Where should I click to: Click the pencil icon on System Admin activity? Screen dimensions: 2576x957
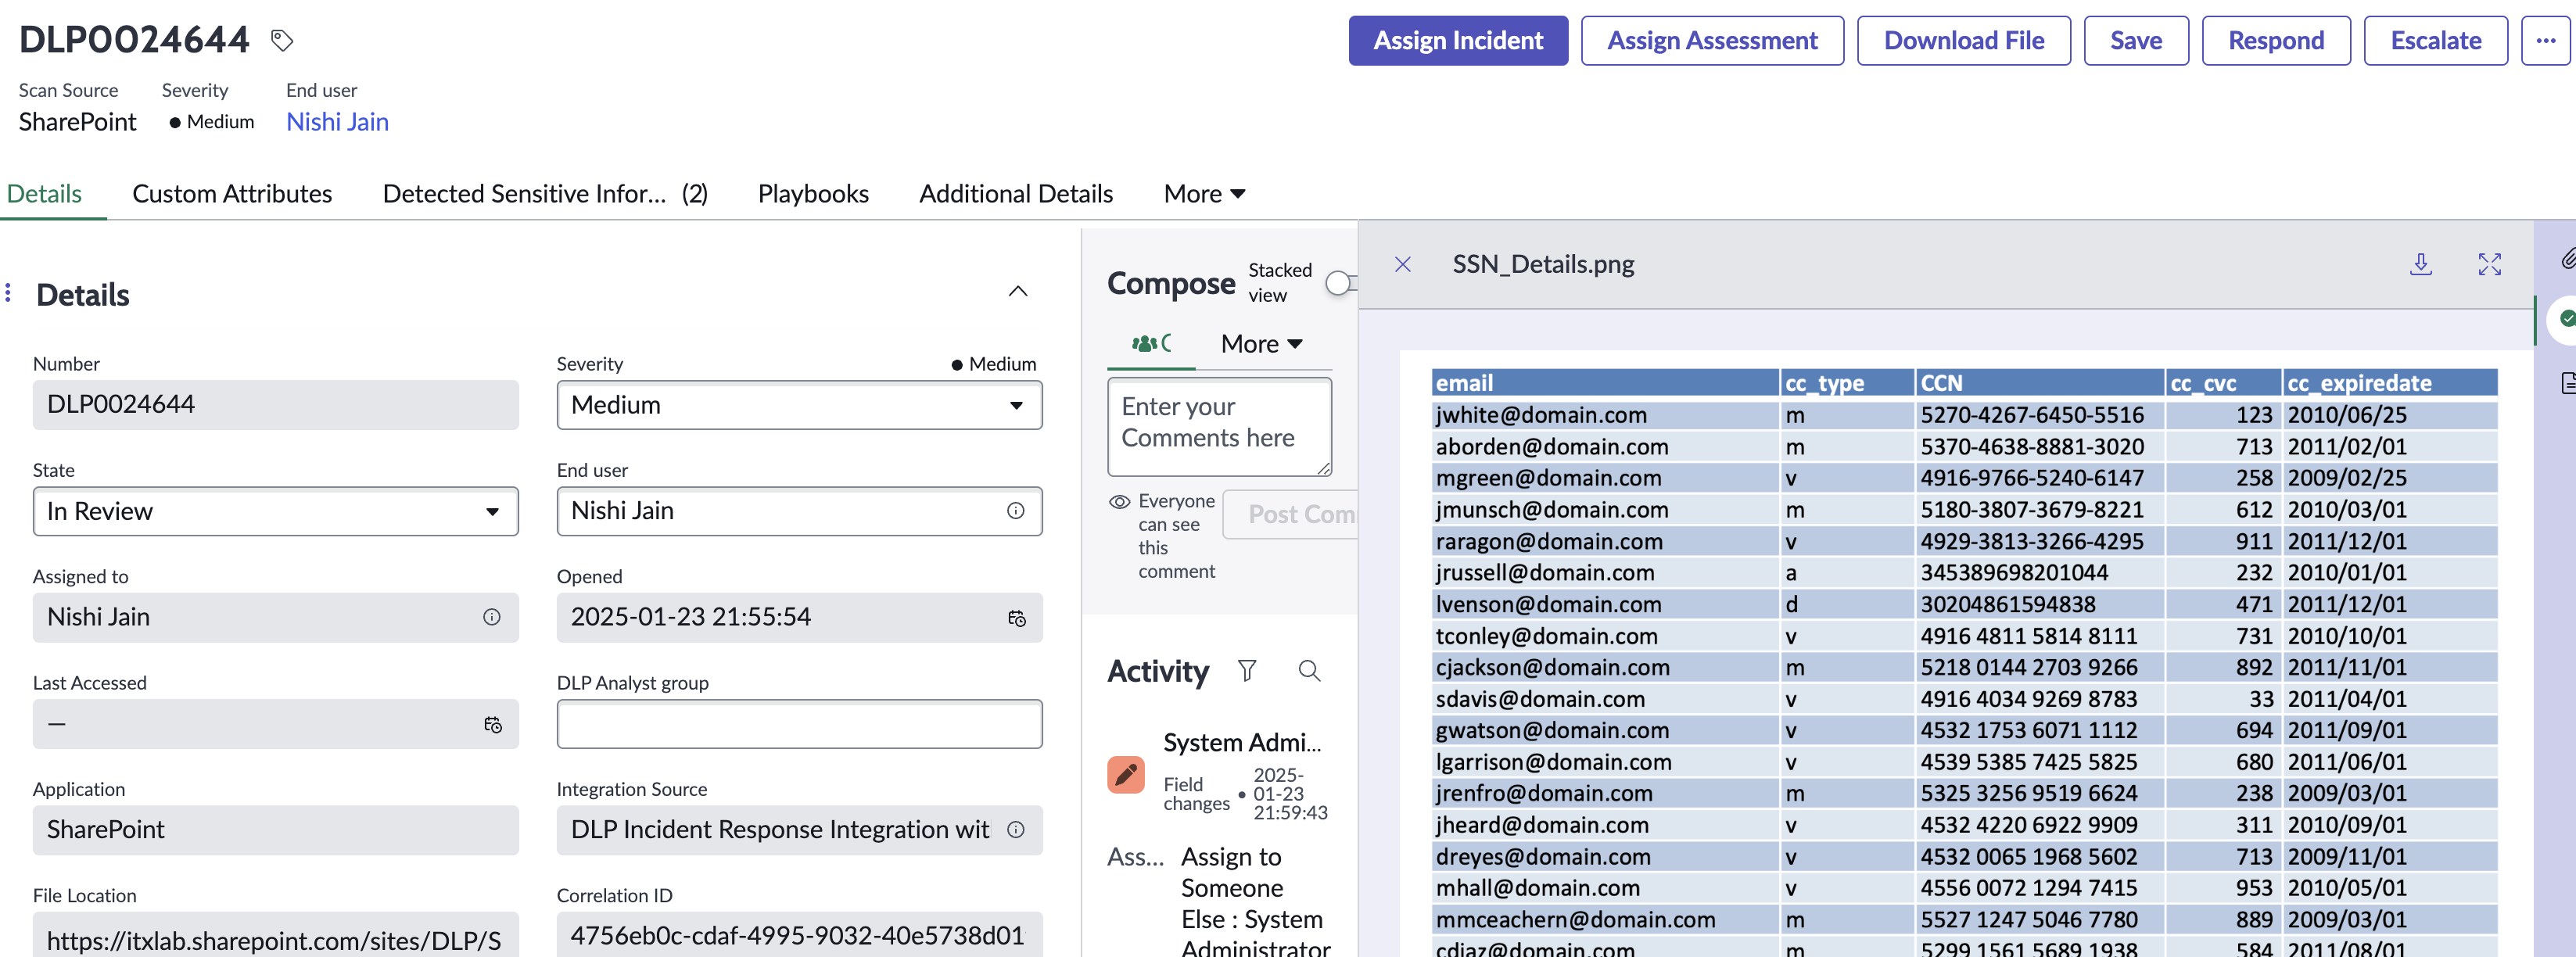[1126, 774]
